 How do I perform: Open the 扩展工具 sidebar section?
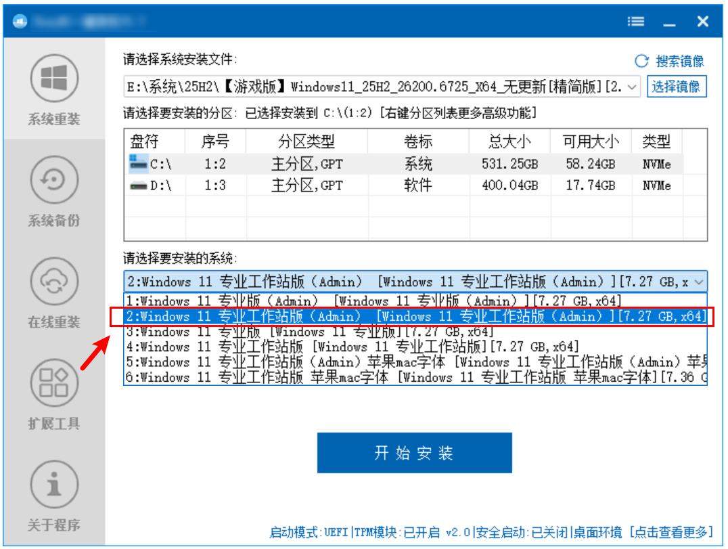coord(54,395)
